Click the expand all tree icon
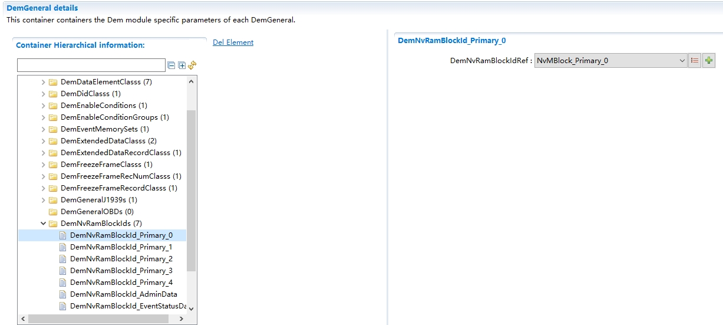Image resolution: width=723 pixels, height=325 pixels. [182, 65]
